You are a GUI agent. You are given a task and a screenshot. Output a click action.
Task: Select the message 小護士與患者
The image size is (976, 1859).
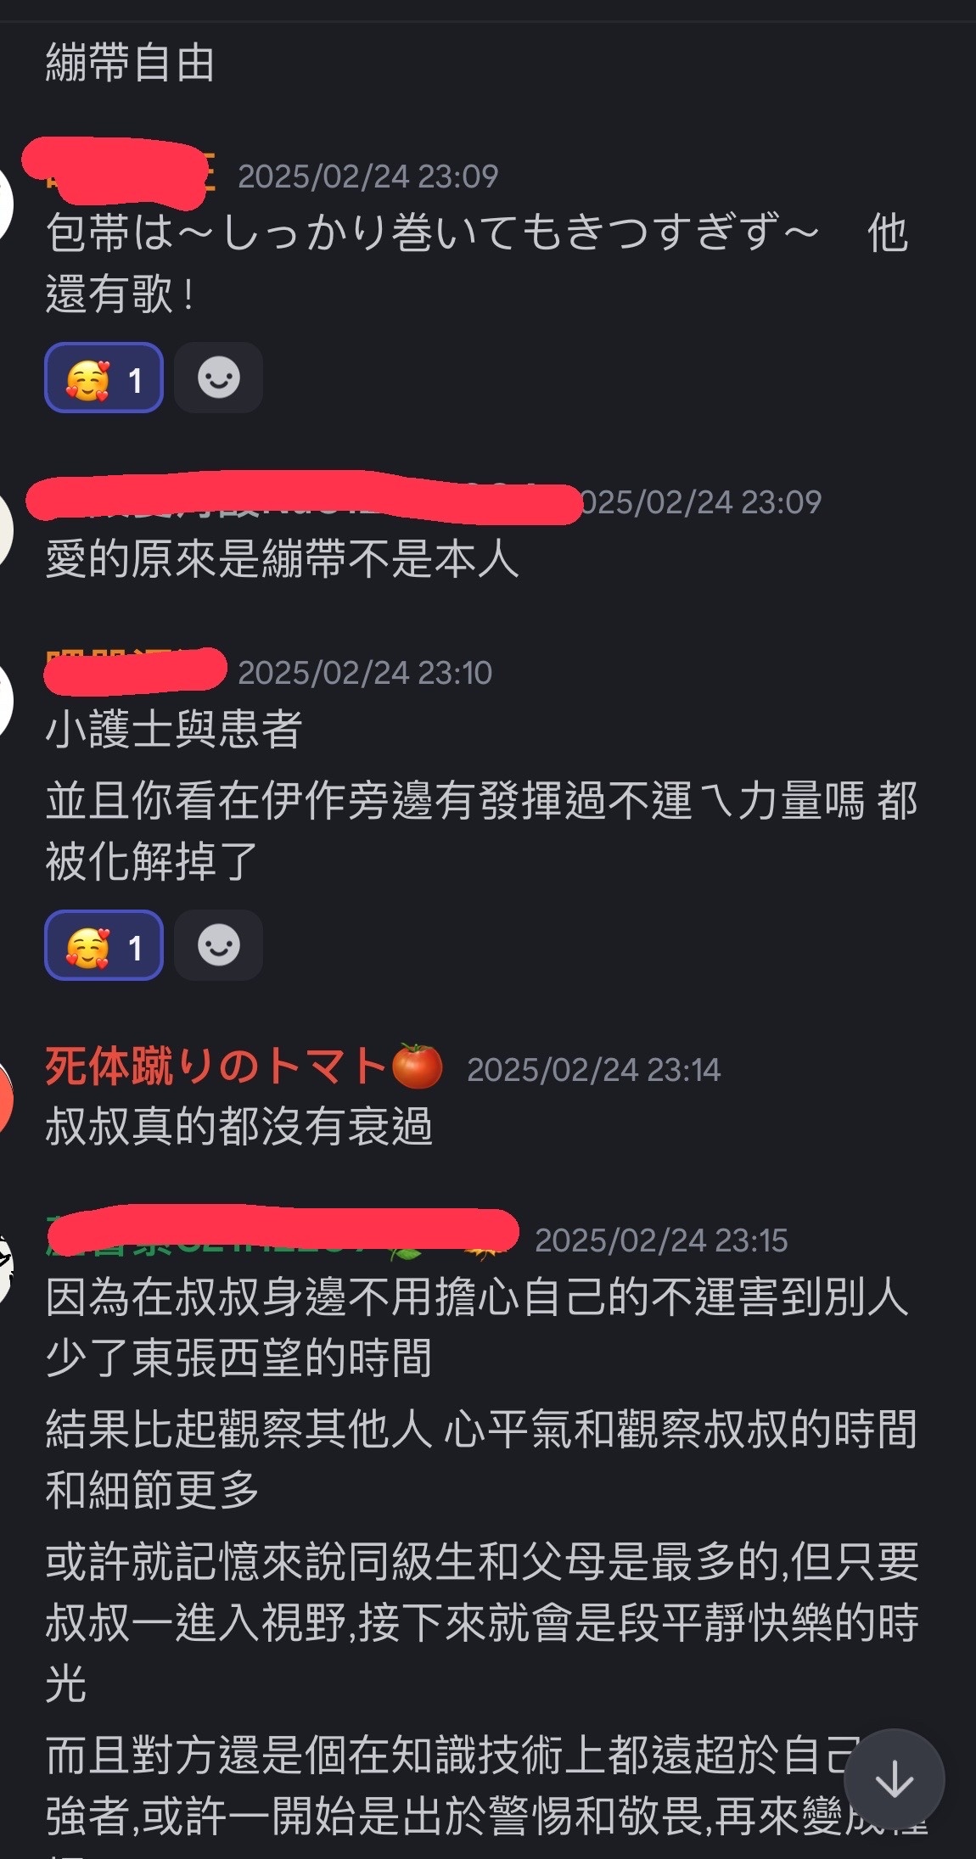173,730
